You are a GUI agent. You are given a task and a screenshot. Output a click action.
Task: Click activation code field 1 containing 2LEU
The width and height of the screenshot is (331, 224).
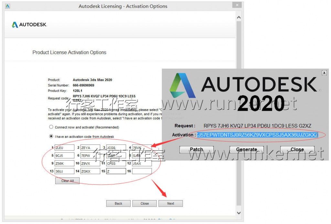pyautogui.click(x=64, y=148)
